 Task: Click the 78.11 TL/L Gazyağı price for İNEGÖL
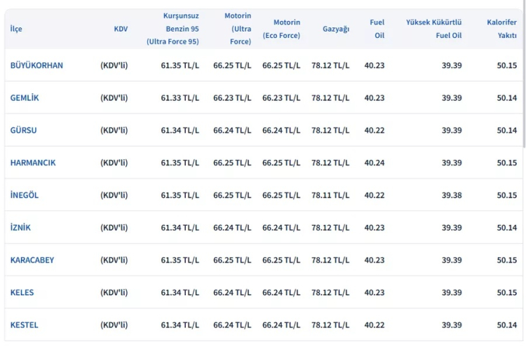coord(330,195)
